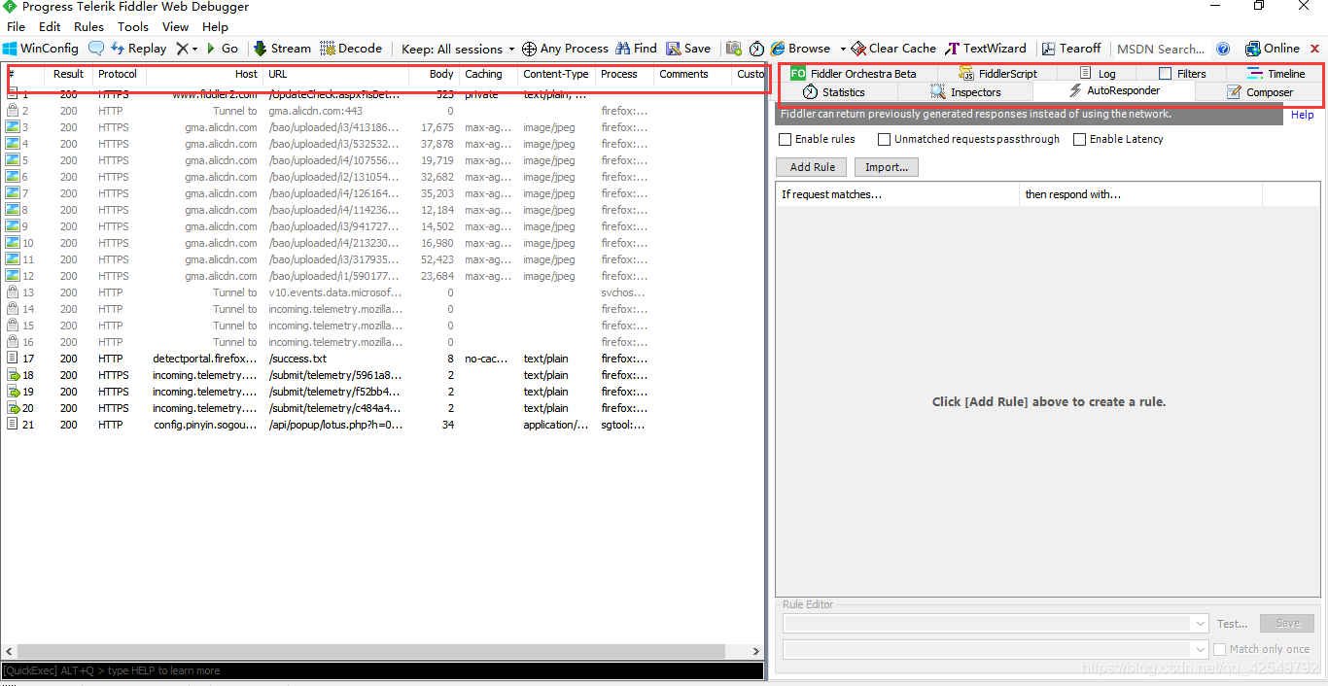Image resolution: width=1328 pixels, height=686 pixels.
Task: Toggle the Decode option
Action: click(351, 49)
